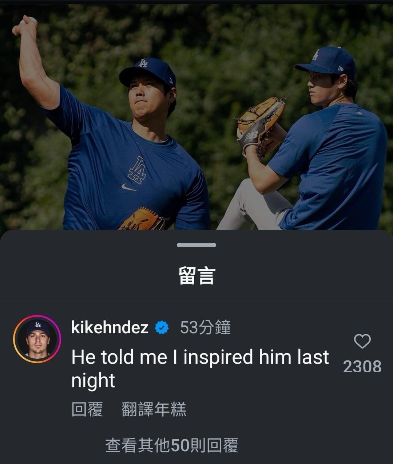Reply to the comment via 回覆
The image size is (393, 464).
point(87,409)
